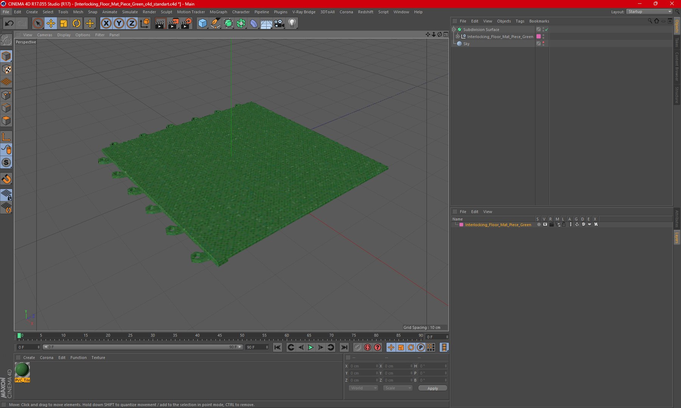Click the Apply button

click(x=432, y=388)
